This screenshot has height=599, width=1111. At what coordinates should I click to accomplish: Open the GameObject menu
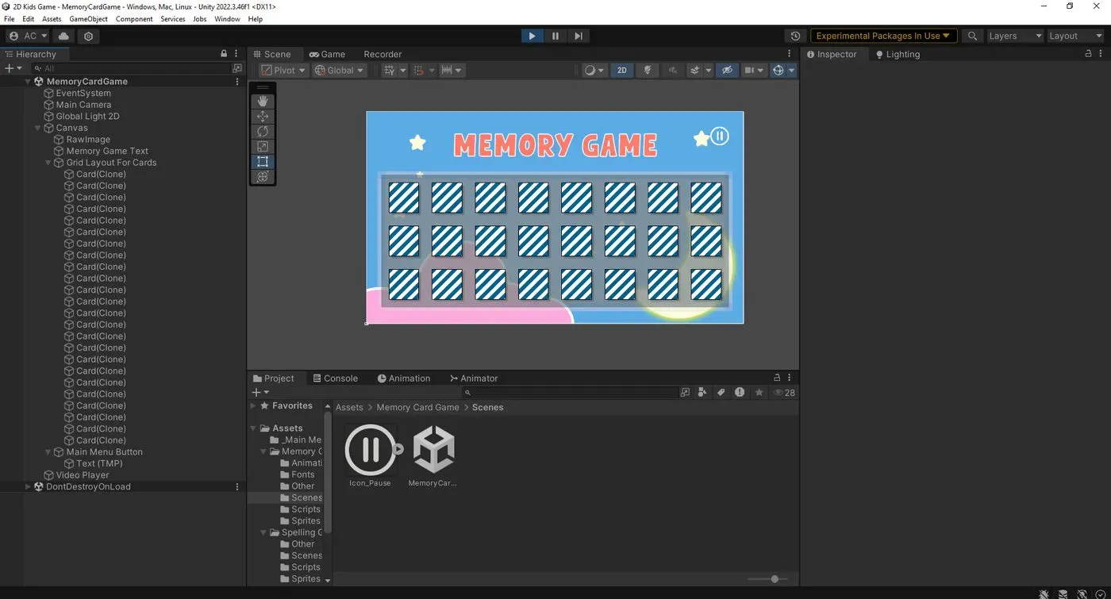[88, 19]
